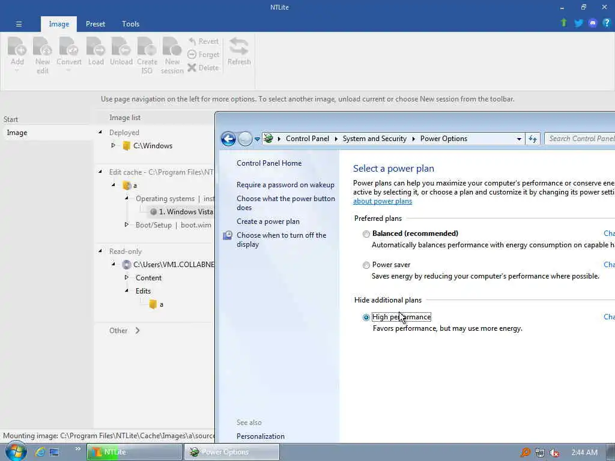Collapse the 'a' folder node under Edit cache
615x461 pixels.
114,185
